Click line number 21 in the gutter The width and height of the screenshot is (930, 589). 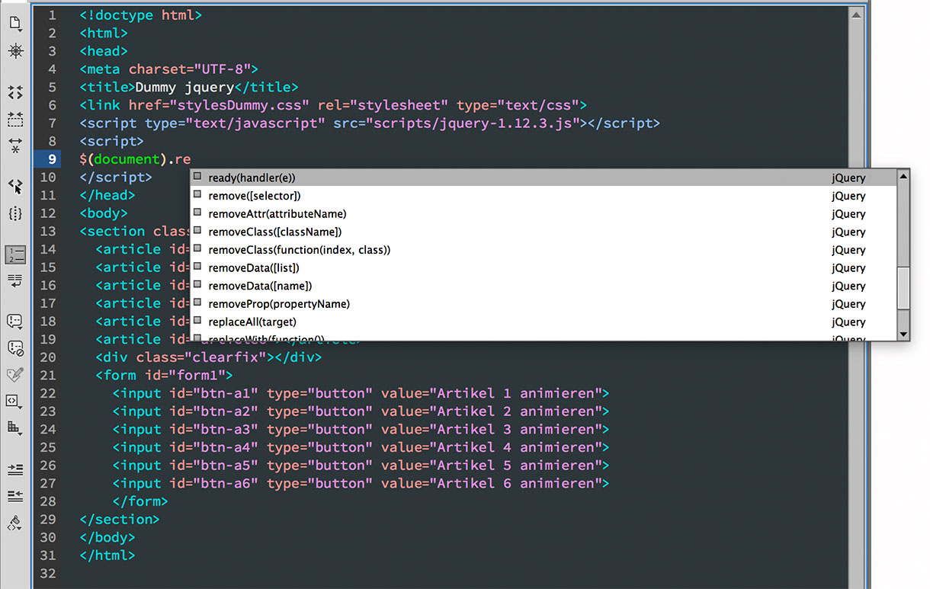47,376
